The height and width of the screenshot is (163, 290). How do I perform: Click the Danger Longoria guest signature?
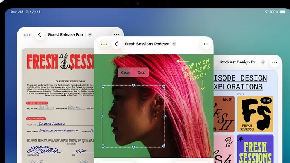point(44,150)
